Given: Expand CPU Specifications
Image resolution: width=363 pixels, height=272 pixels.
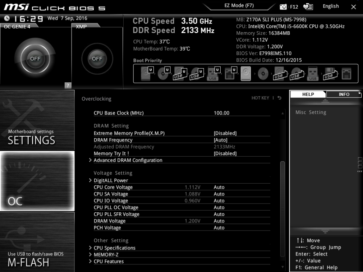Looking at the screenshot, I should coord(114,248).
